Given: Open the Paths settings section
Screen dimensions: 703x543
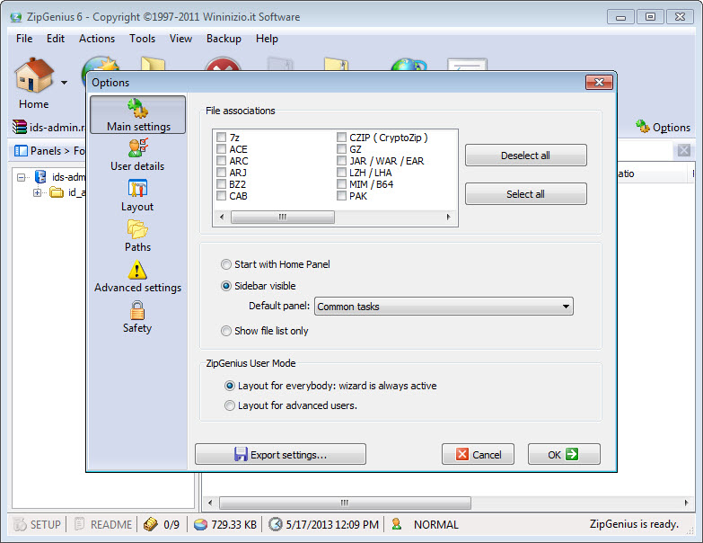Looking at the screenshot, I should (137, 236).
